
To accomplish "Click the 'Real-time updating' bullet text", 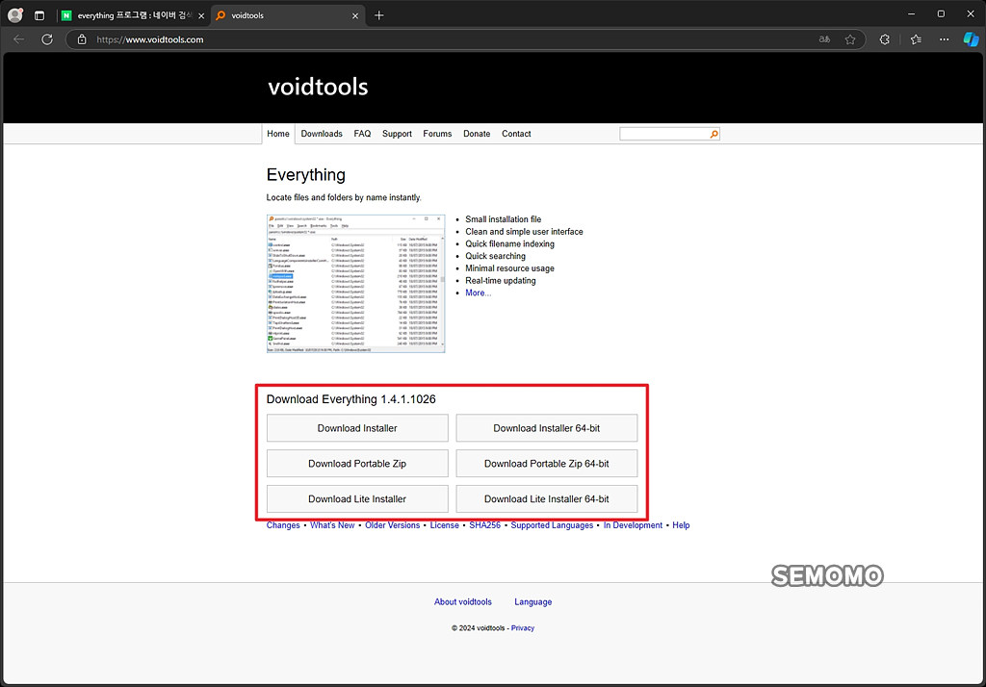I will coord(501,281).
